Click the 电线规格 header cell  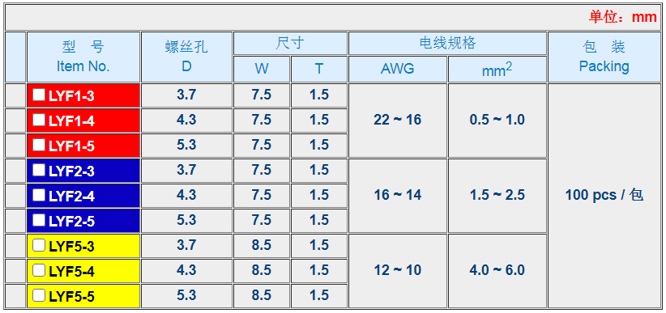click(447, 43)
